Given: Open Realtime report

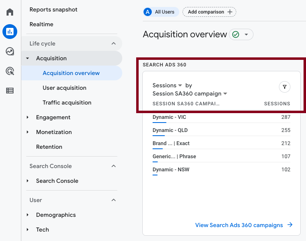Looking at the screenshot, I should [41, 24].
